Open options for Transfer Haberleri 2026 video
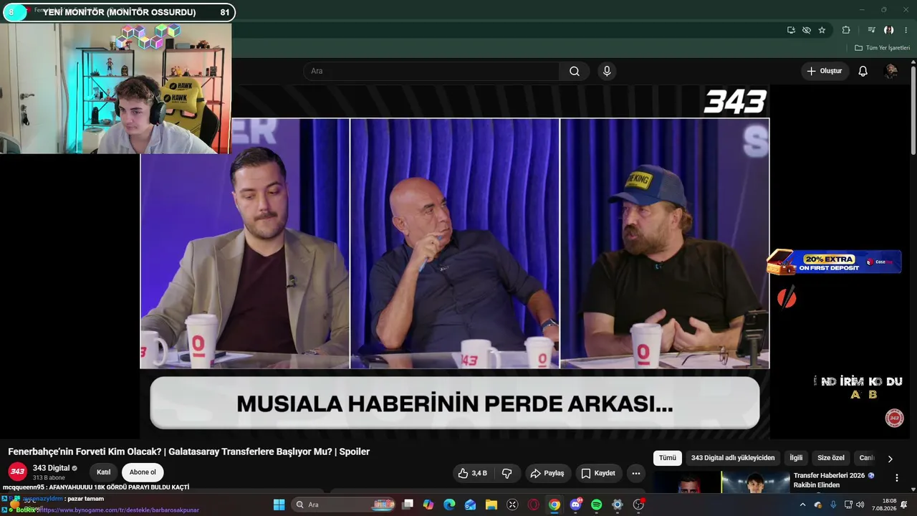 [x=896, y=478]
